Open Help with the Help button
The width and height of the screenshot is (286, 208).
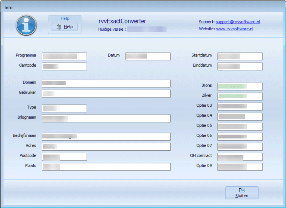[65, 27]
